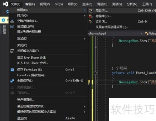156x121 pixels.
Task: Choose 启动窗口(W) entry
Action: [x=48, y=26]
